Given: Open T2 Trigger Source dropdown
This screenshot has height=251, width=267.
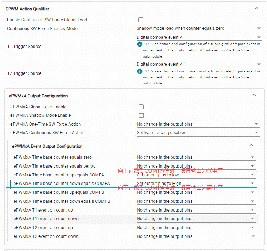Looking at the screenshot, I should [199, 64].
